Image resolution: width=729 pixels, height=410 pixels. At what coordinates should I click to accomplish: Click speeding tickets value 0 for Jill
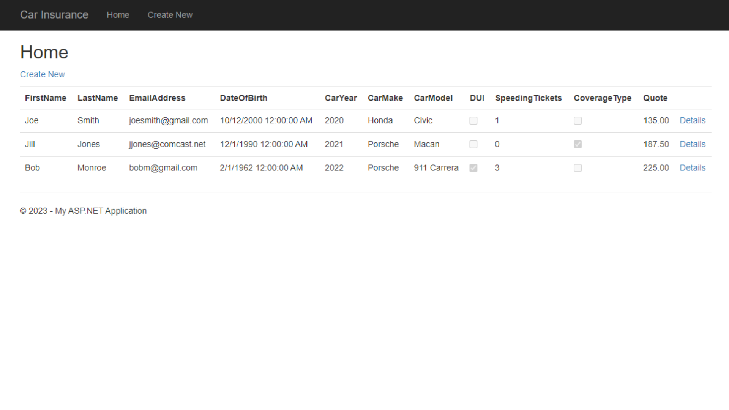tap(497, 144)
